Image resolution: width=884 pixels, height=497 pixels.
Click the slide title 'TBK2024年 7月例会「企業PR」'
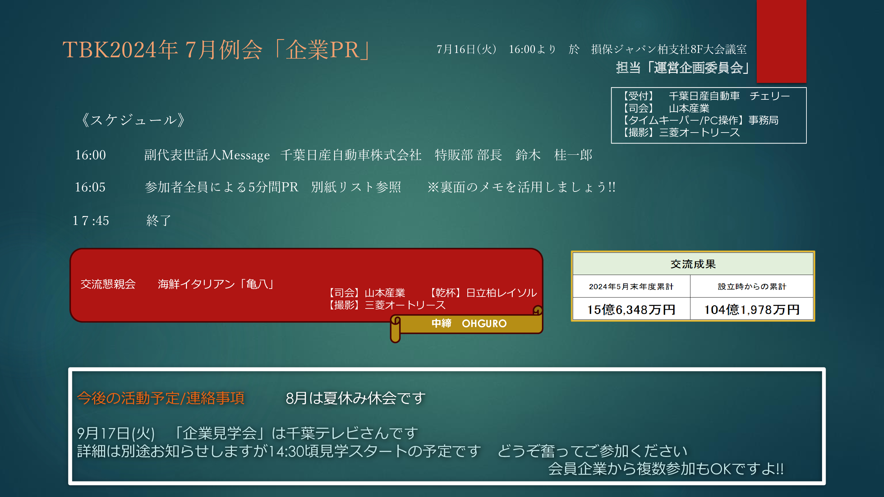coord(216,50)
